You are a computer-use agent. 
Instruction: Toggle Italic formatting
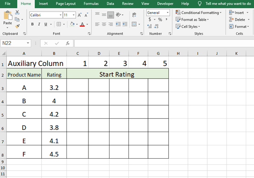coord(39,24)
